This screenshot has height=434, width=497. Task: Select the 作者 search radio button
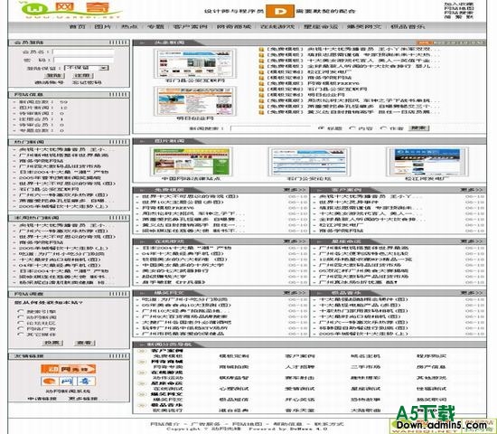coord(383,128)
